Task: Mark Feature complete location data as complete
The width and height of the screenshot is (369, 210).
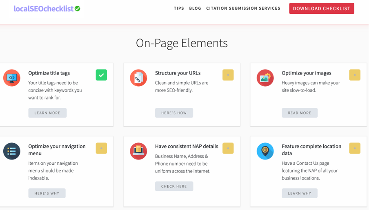Action: [x=354, y=148]
